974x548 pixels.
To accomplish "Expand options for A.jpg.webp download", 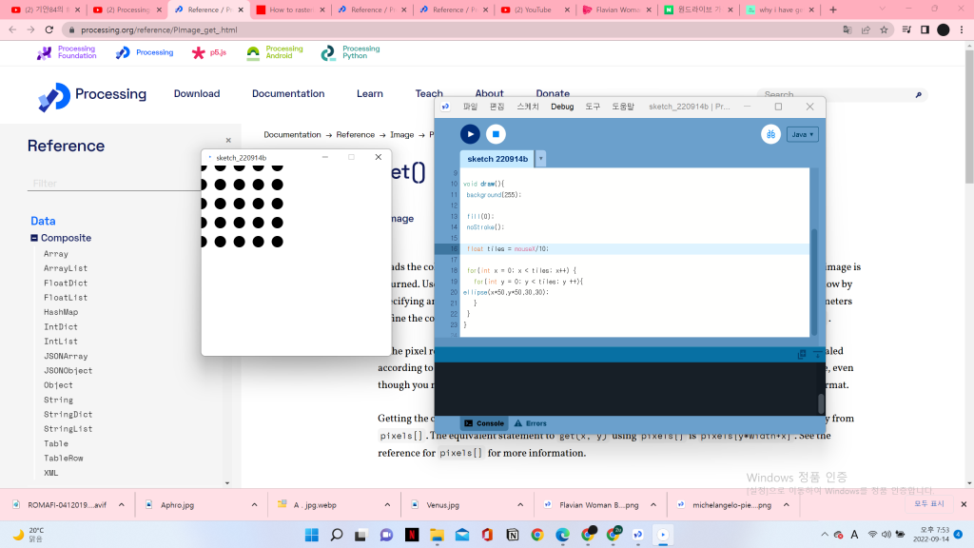I will pos(387,505).
